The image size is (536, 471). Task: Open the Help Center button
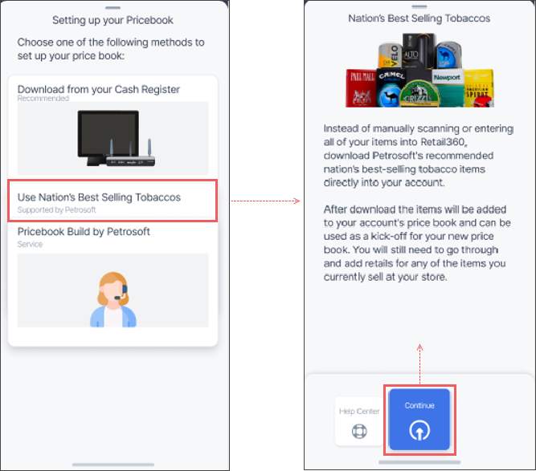tap(359, 421)
